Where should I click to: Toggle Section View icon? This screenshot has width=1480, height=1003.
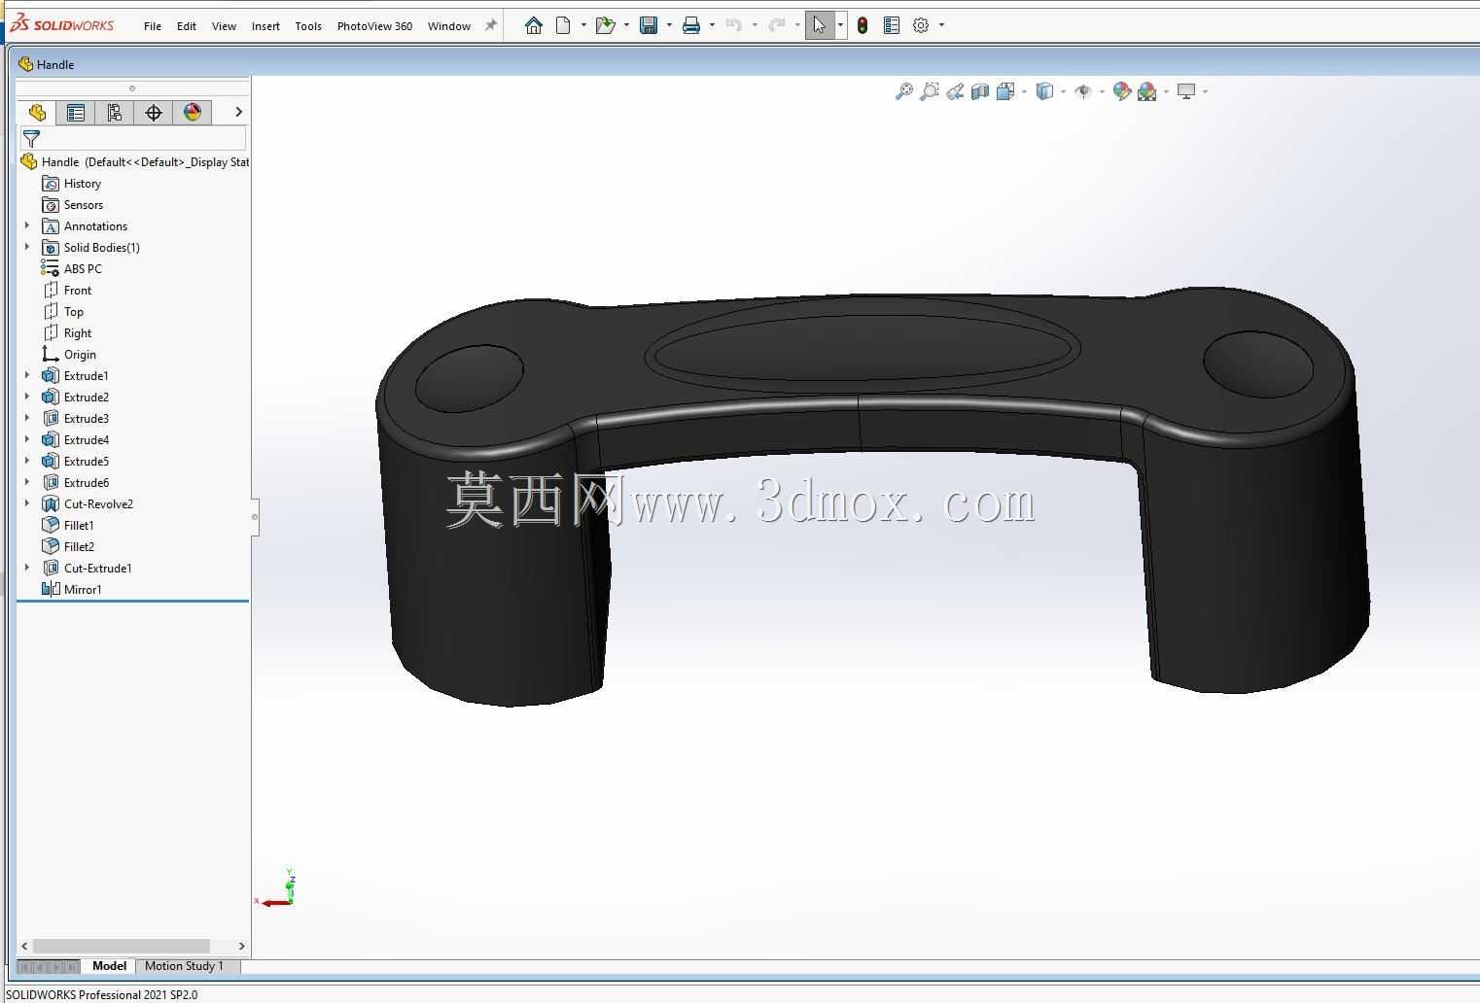click(980, 91)
